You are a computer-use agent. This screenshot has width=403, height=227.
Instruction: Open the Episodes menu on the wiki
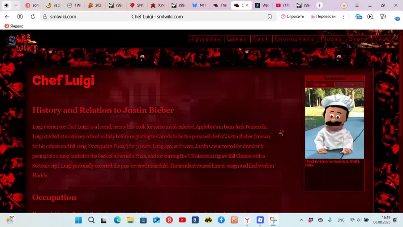206,39
